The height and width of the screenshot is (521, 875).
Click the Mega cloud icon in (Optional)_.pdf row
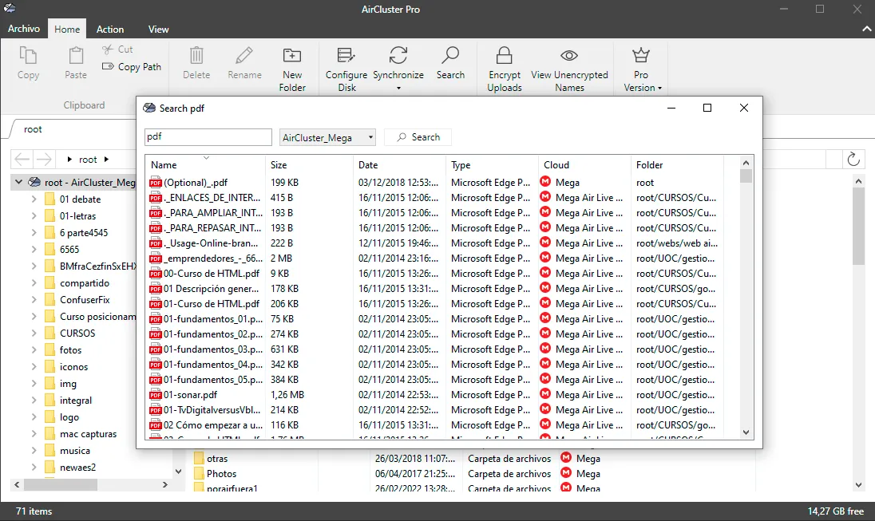(x=545, y=182)
